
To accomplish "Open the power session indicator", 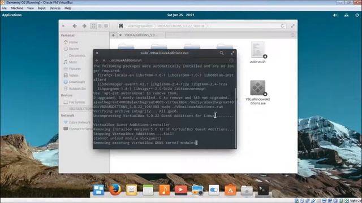I will point(357,15).
